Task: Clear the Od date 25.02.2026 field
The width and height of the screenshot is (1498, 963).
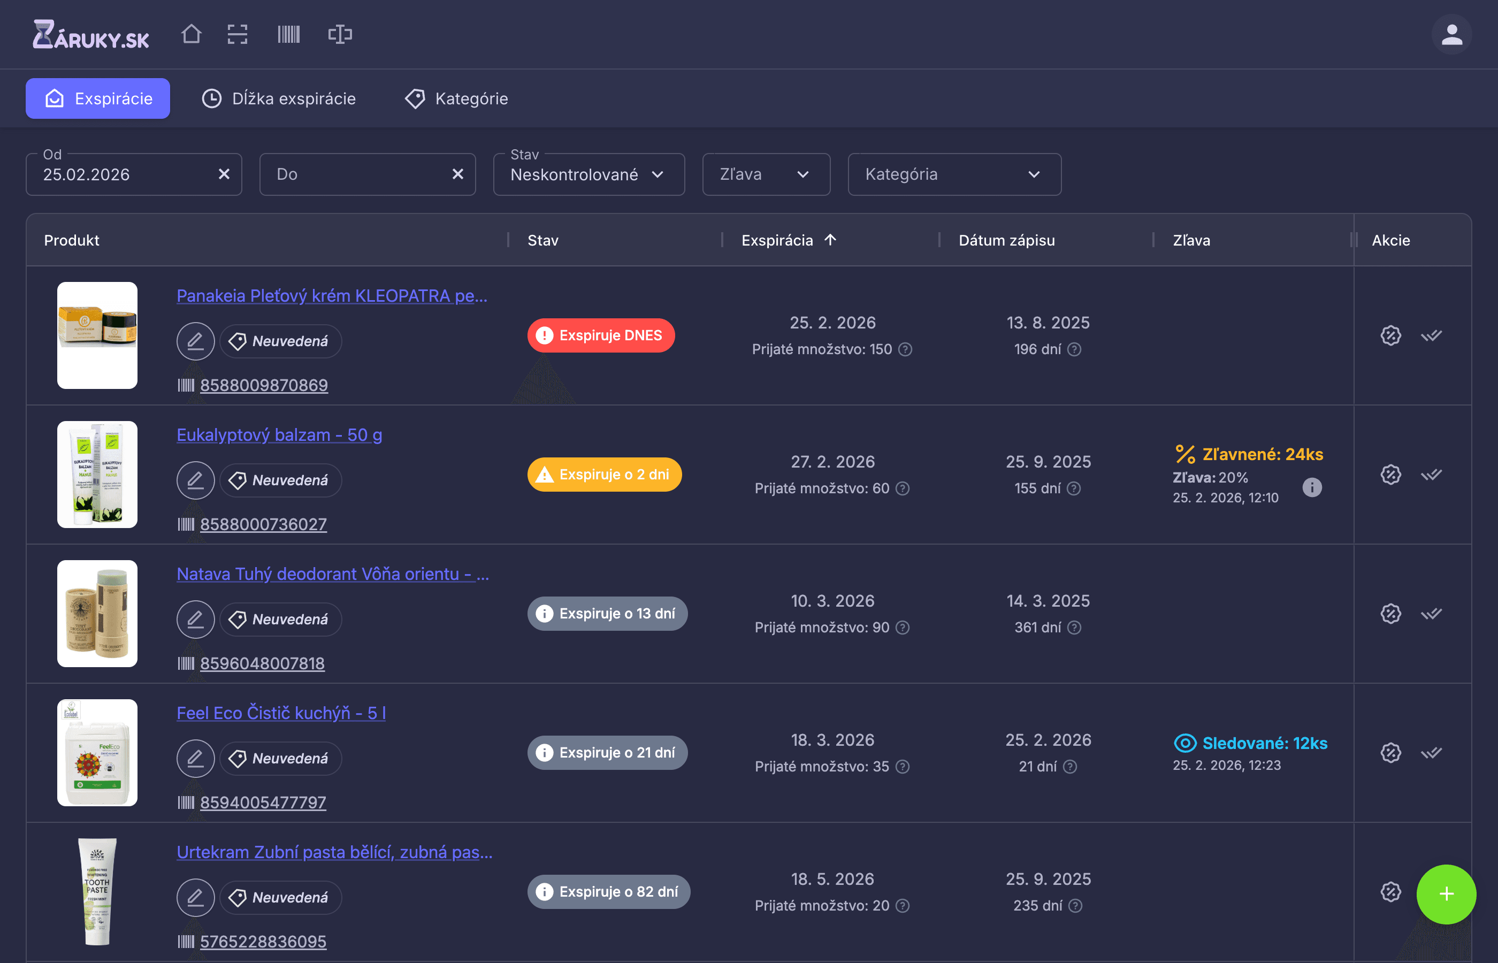Action: (224, 174)
